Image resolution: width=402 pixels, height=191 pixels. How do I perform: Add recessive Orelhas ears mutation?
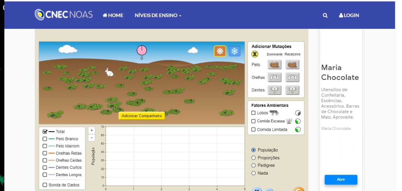click(x=292, y=77)
